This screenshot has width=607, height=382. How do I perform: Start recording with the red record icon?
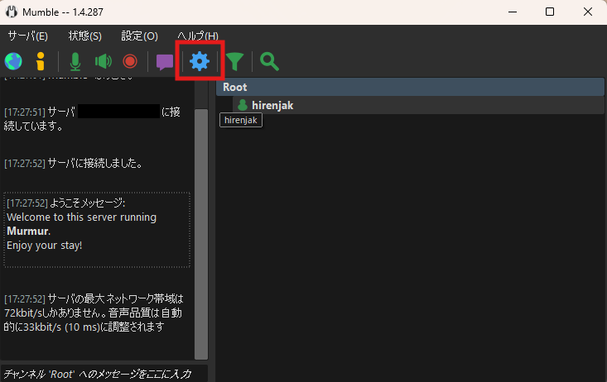130,61
